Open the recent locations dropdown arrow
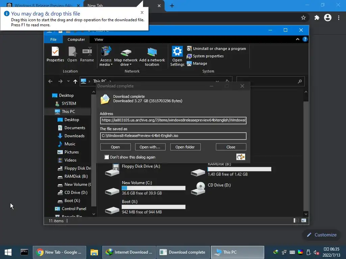Screen dimensions: 346x259 68,81
